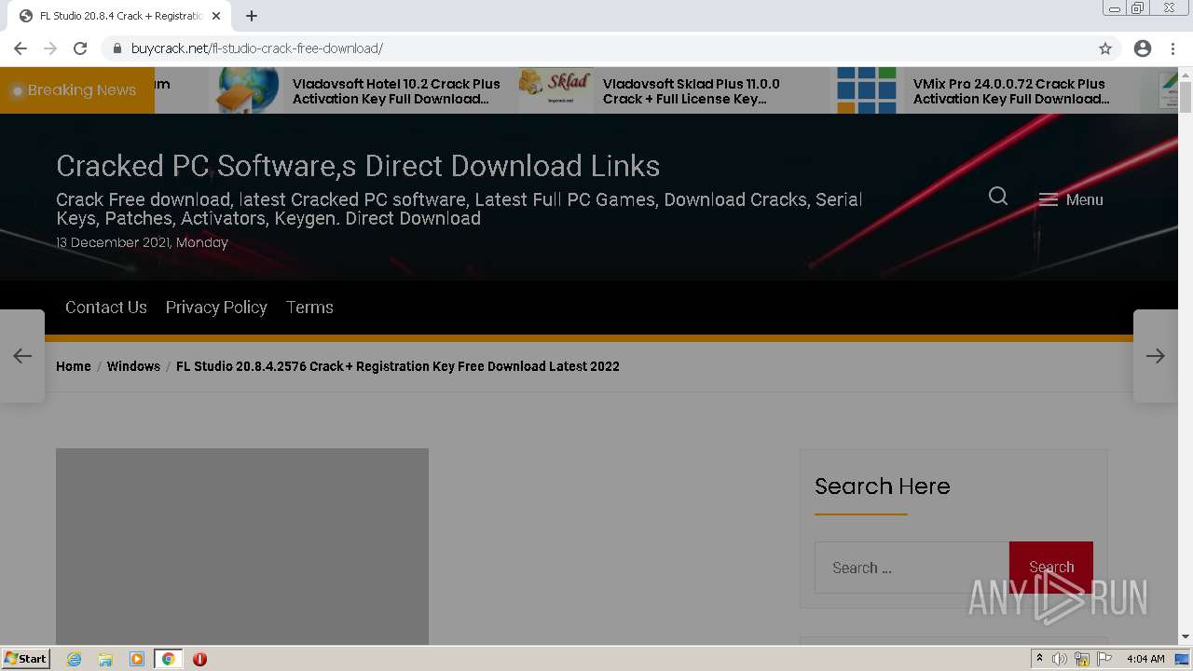Screen dimensions: 1193x671
Task: Click the browser forward arrow
Action: tap(50, 48)
